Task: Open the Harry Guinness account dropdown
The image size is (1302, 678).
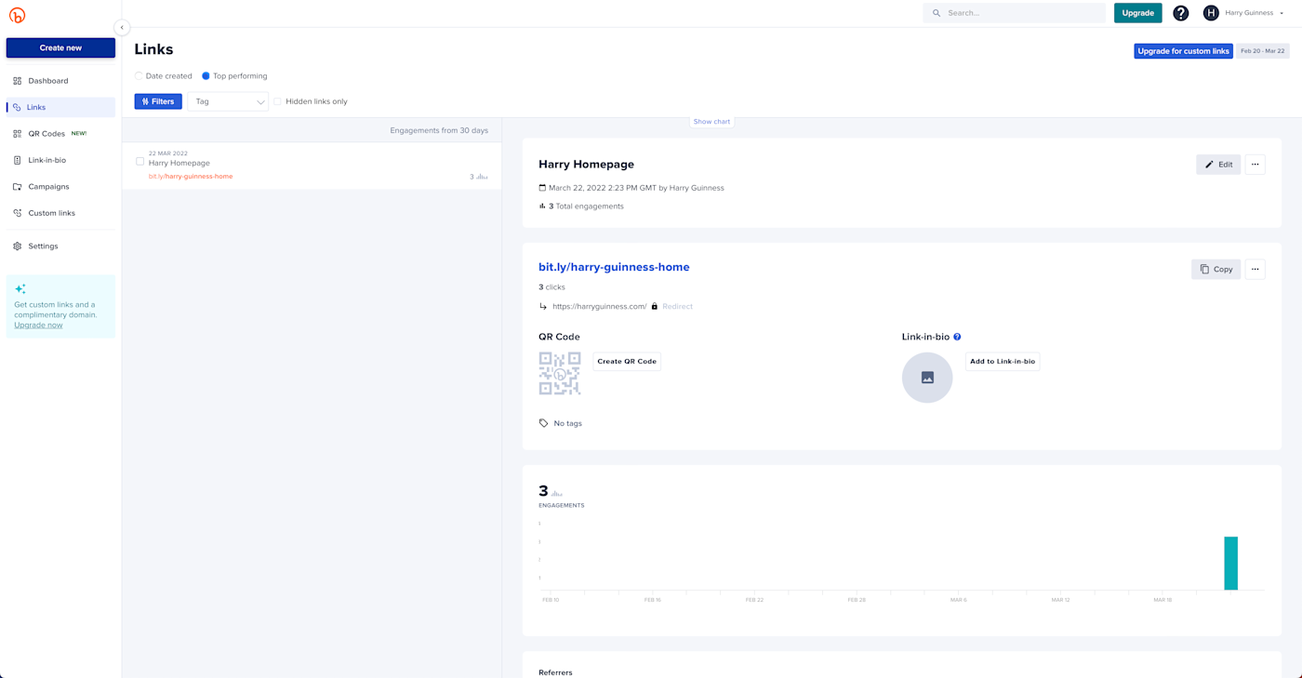Action: (x=1254, y=13)
